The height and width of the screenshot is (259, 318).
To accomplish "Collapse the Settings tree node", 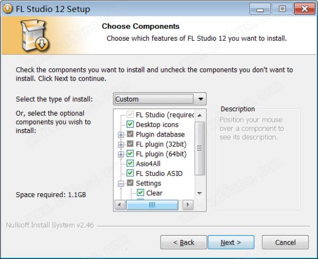I will pos(121,184).
